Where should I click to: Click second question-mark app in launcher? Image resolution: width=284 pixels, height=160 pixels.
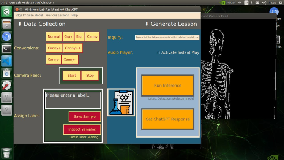[6, 110]
